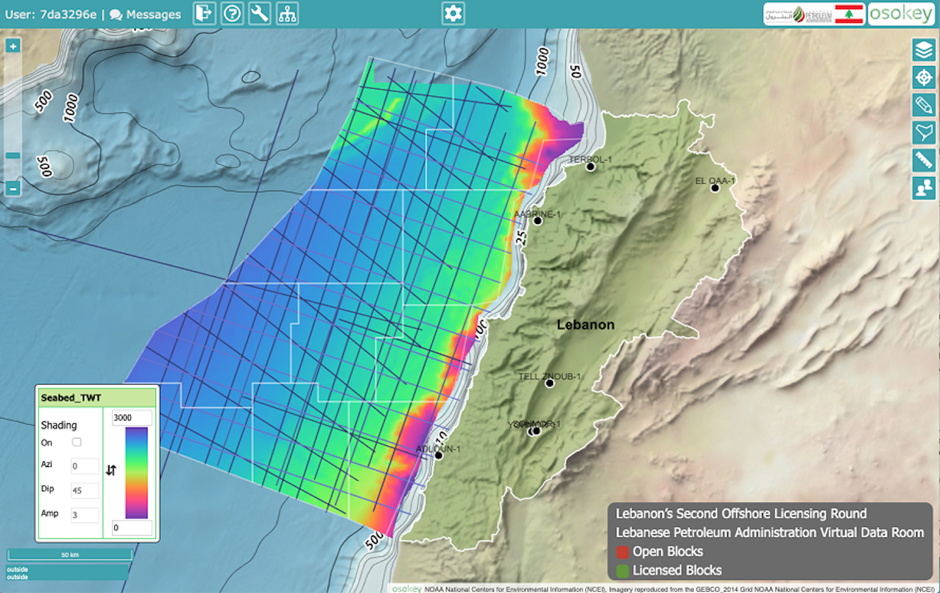Click the Open Blocks red legend marker

pyautogui.click(x=621, y=552)
